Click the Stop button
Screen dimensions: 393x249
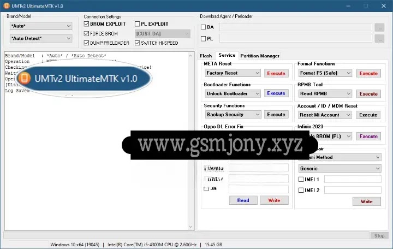tap(379, 236)
